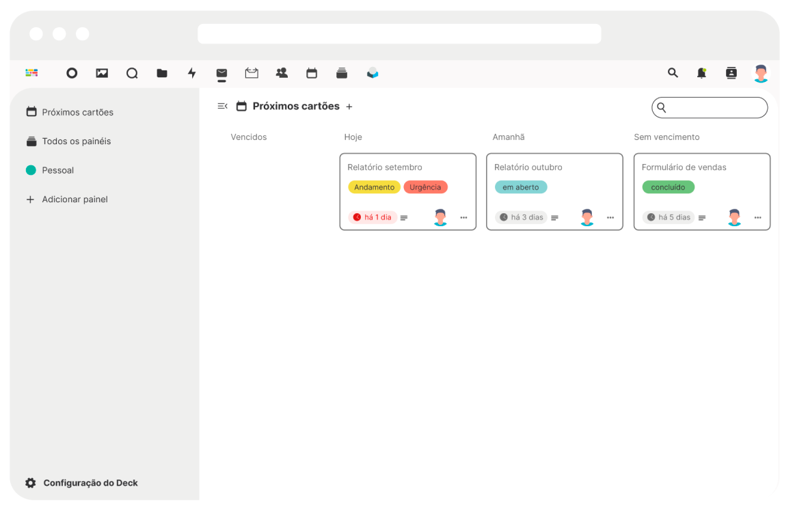
Task: Click the card search input field
Action: click(x=715, y=108)
